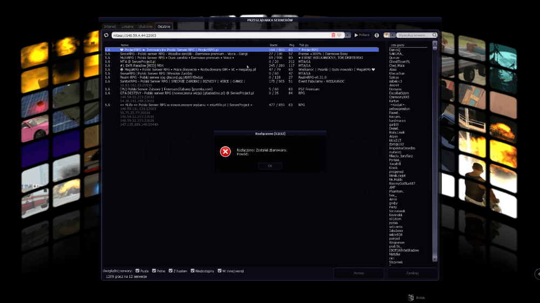540x303 pixels.
Task: Click OK in the Rozłączono dialog
Action: coord(270,166)
